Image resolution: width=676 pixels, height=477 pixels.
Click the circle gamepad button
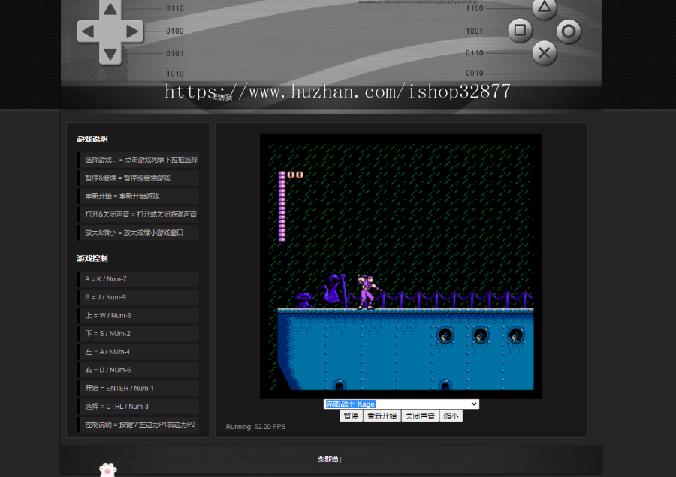point(569,31)
